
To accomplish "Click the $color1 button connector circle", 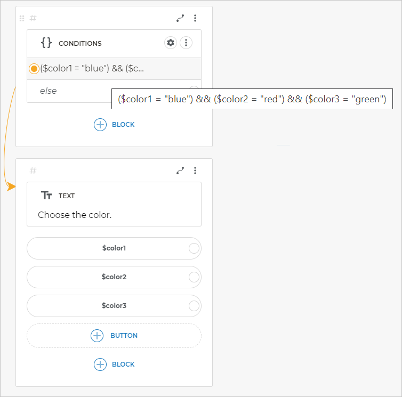I will pyautogui.click(x=194, y=248).
